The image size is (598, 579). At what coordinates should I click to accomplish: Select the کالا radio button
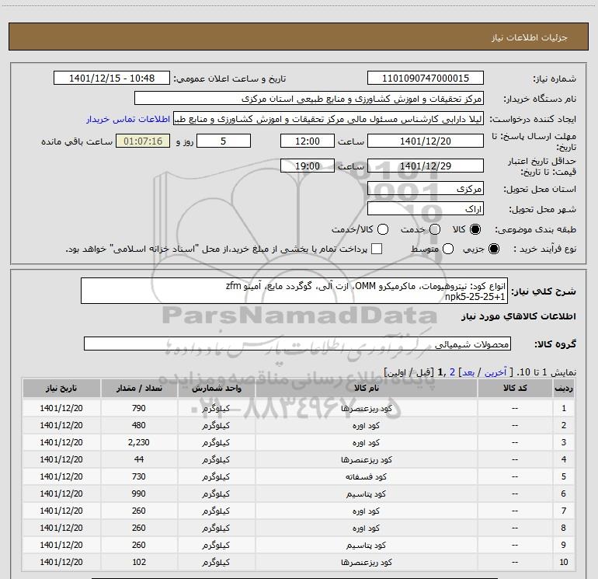click(475, 229)
